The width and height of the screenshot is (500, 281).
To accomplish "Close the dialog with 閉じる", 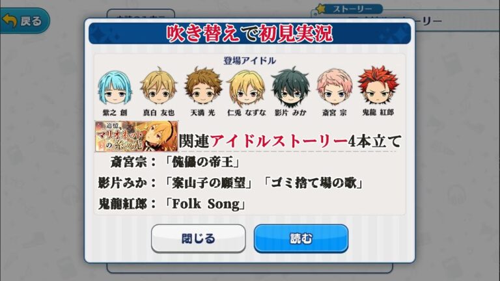I will click(199, 238).
